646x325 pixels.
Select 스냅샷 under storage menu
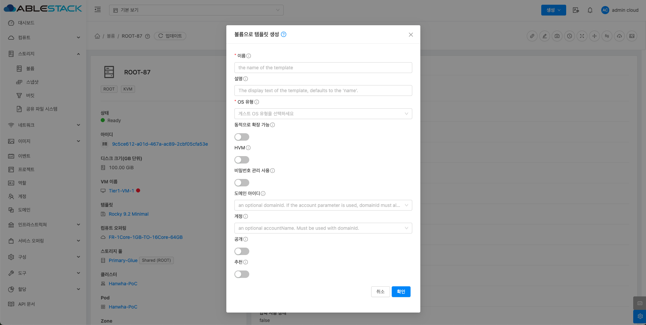coord(32,82)
